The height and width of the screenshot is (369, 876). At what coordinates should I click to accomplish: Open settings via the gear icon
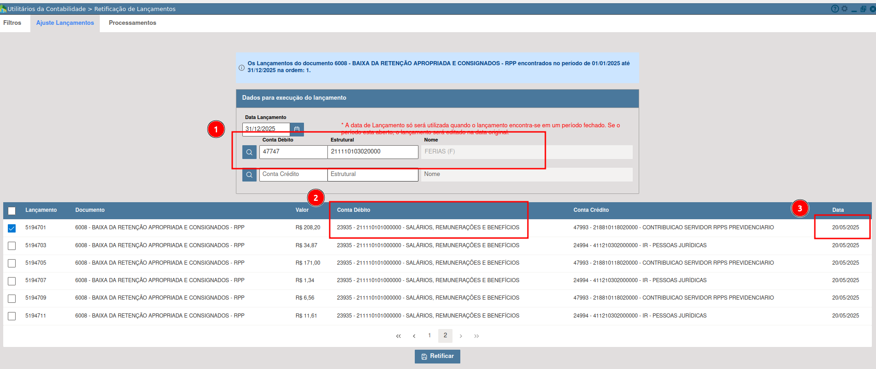pyautogui.click(x=844, y=9)
